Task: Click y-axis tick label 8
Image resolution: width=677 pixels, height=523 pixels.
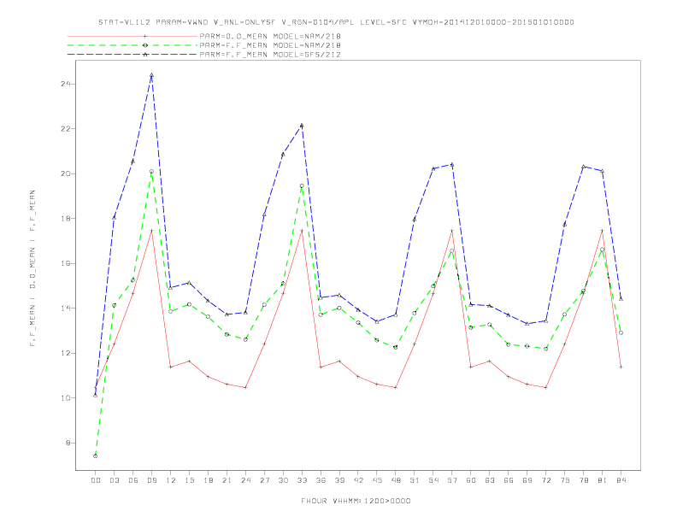Action: click(x=68, y=443)
